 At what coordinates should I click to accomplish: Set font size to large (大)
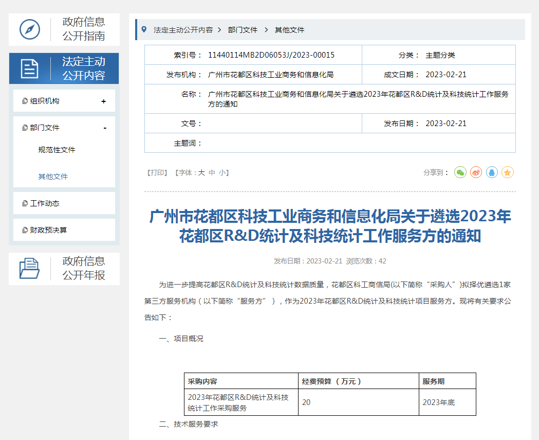(201, 173)
